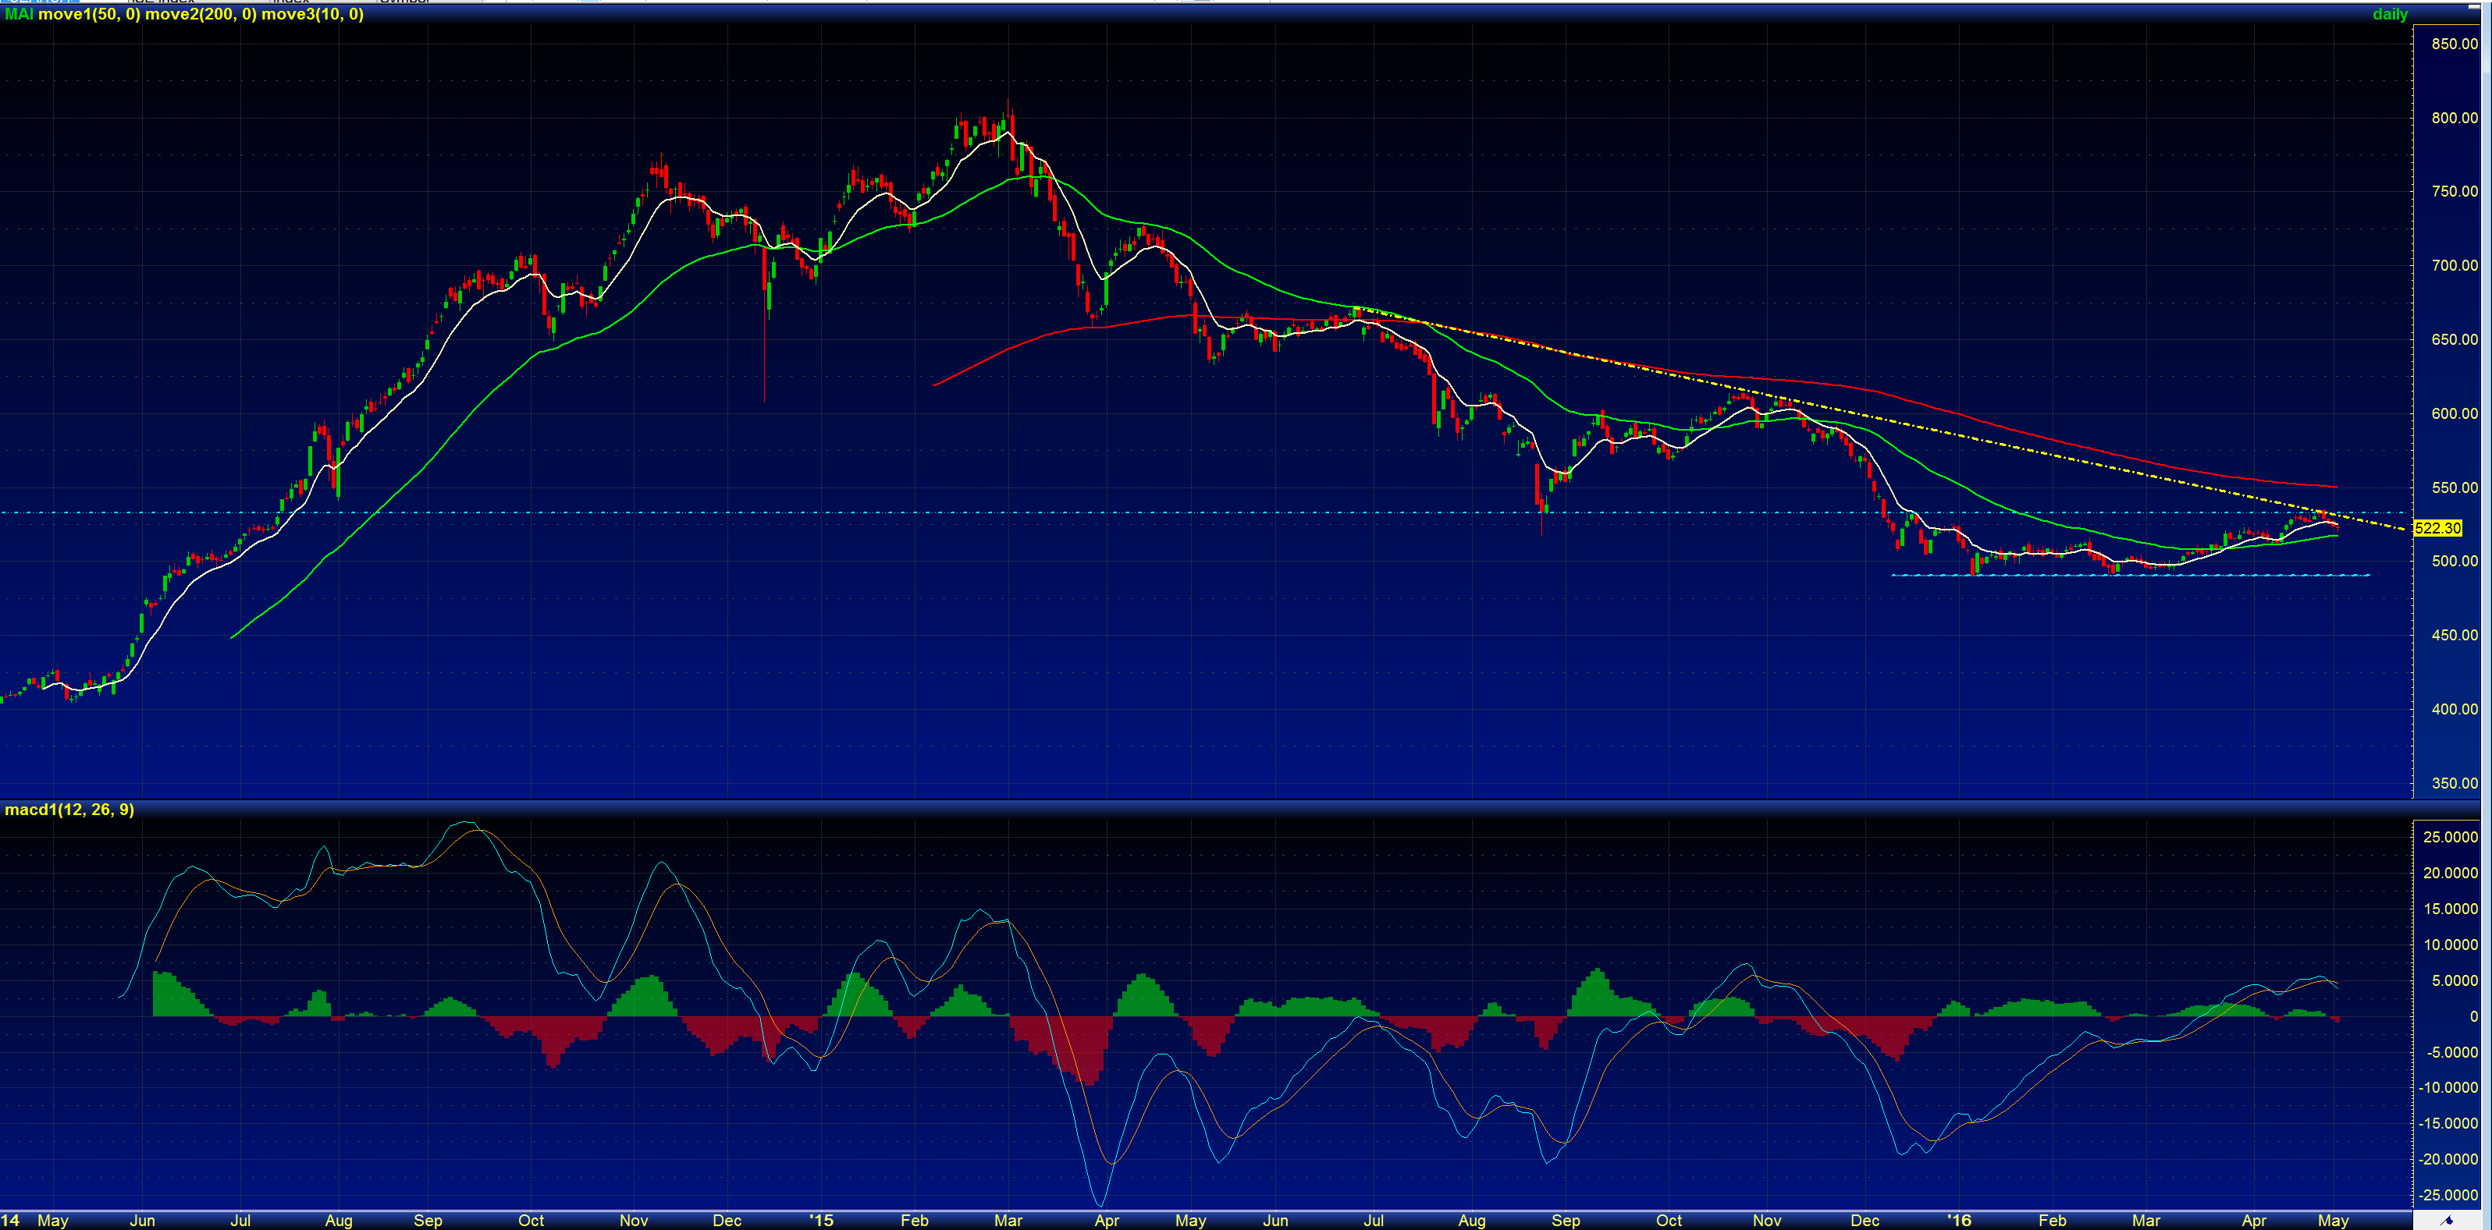Click the blue flag icon in the bottom-right corner
This screenshot has width=2492, height=1230.
click(x=2448, y=1221)
